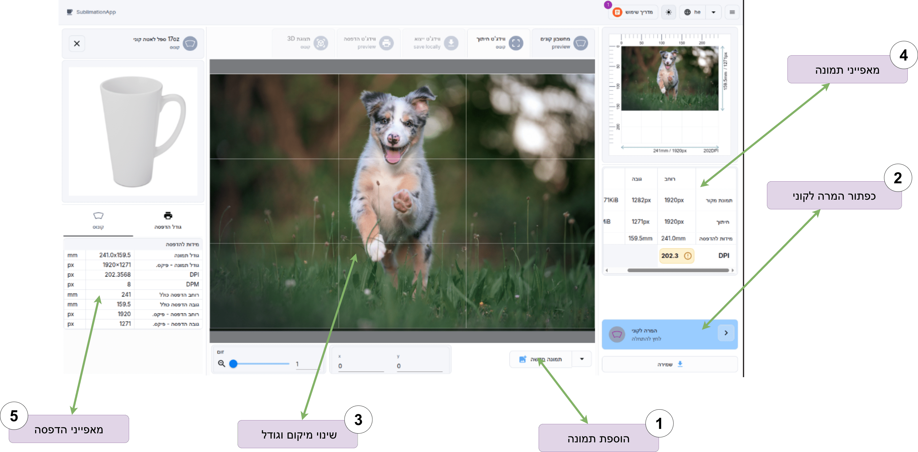The width and height of the screenshot is (918, 452).
Task: Select the total print height 159.5 row
Action: pos(133,304)
